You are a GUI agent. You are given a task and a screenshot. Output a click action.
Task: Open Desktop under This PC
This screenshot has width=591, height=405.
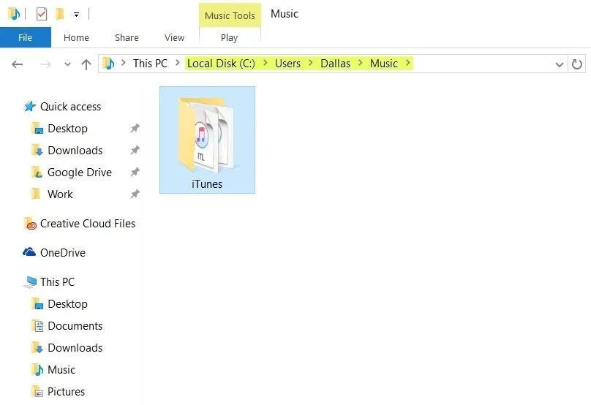pos(67,303)
